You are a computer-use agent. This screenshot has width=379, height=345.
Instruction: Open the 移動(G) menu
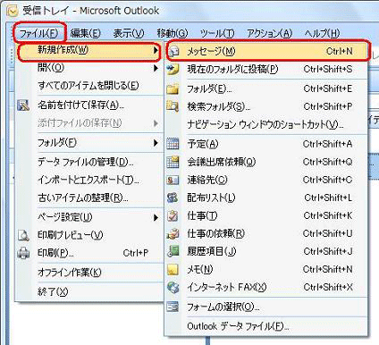tap(173, 33)
